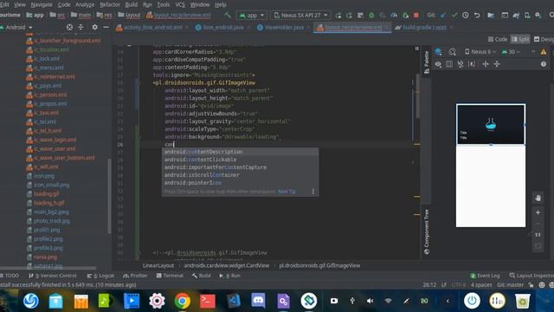This screenshot has width=554, height=312.
Task: Select android:contentDescription suggestion
Action: (x=241, y=152)
